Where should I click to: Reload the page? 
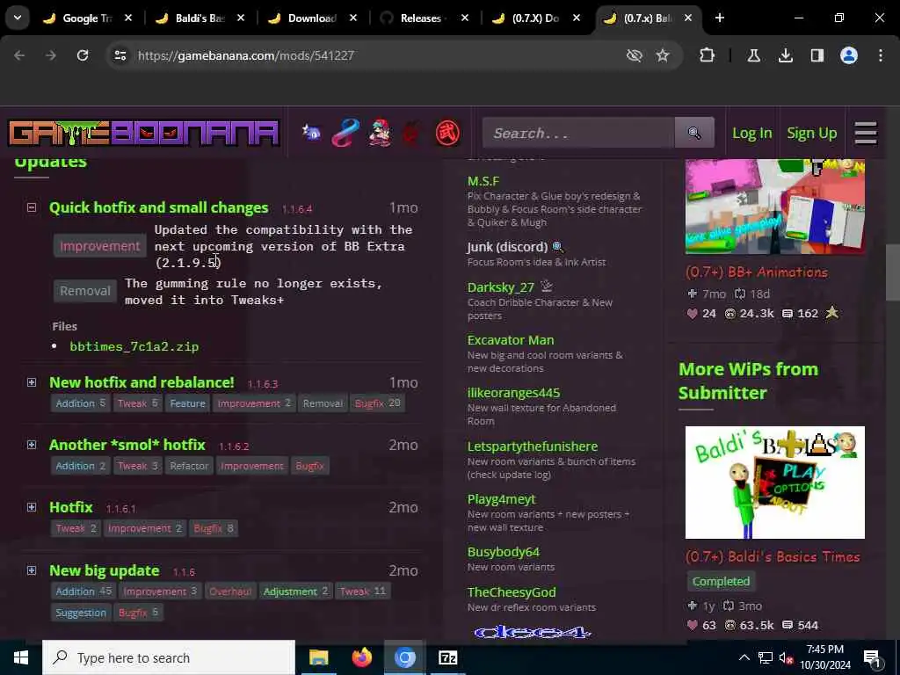point(83,55)
